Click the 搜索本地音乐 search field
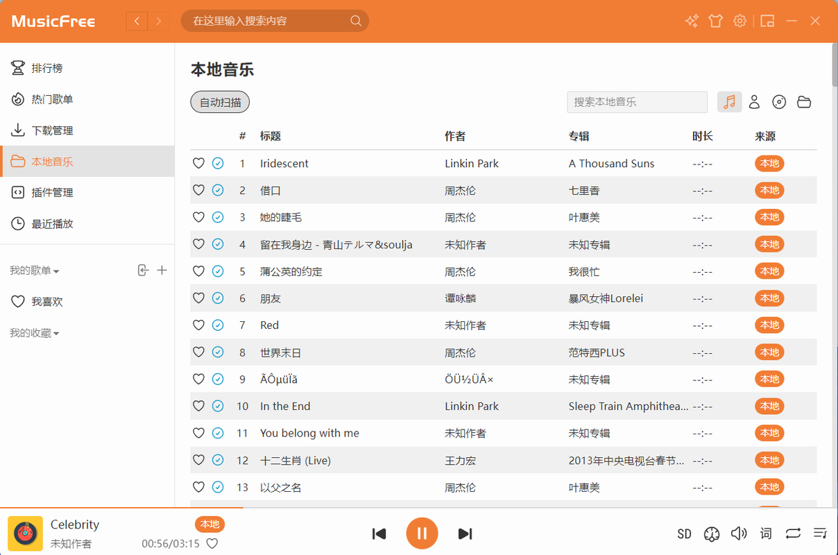 [637, 102]
